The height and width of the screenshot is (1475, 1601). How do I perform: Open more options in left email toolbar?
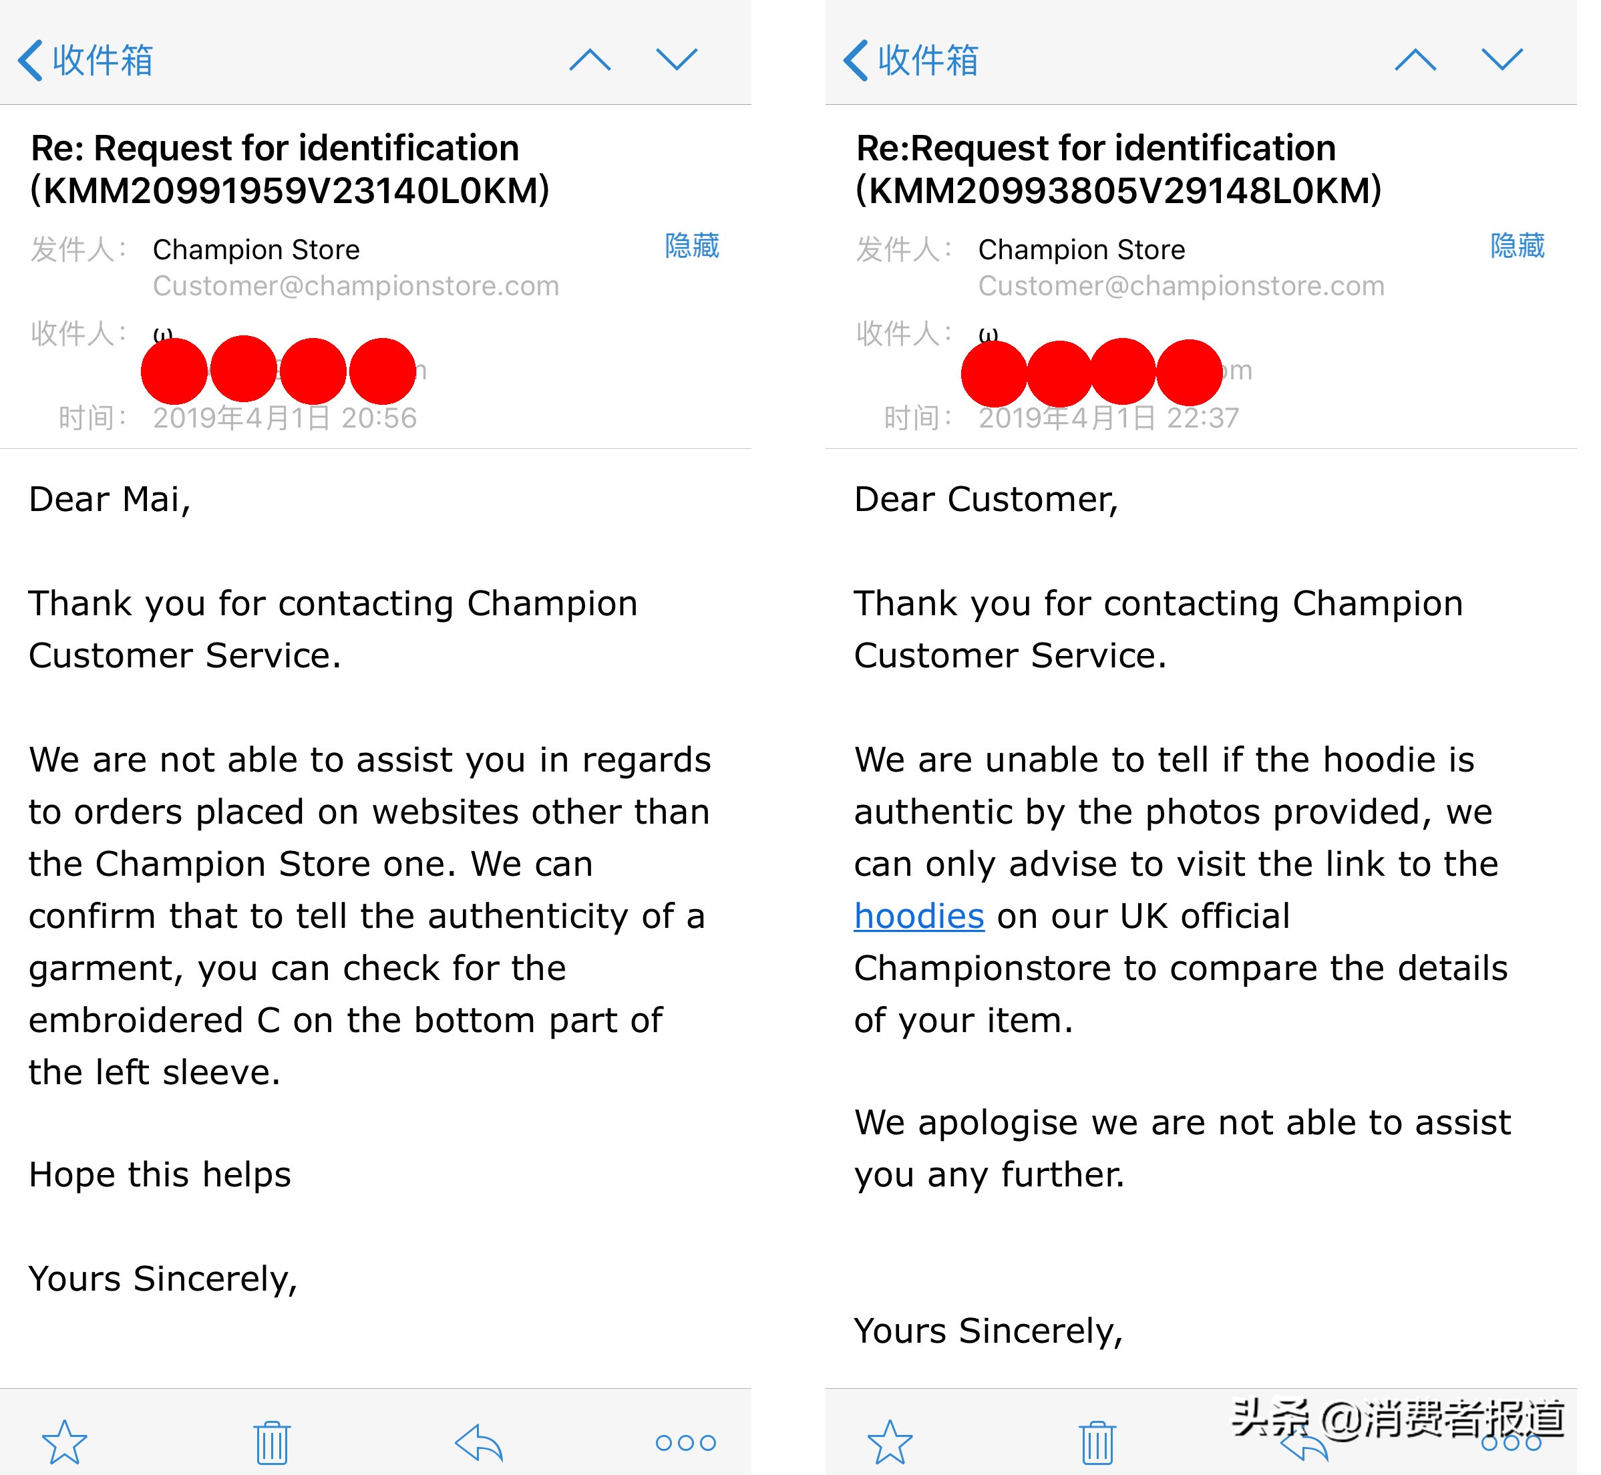click(x=685, y=1442)
